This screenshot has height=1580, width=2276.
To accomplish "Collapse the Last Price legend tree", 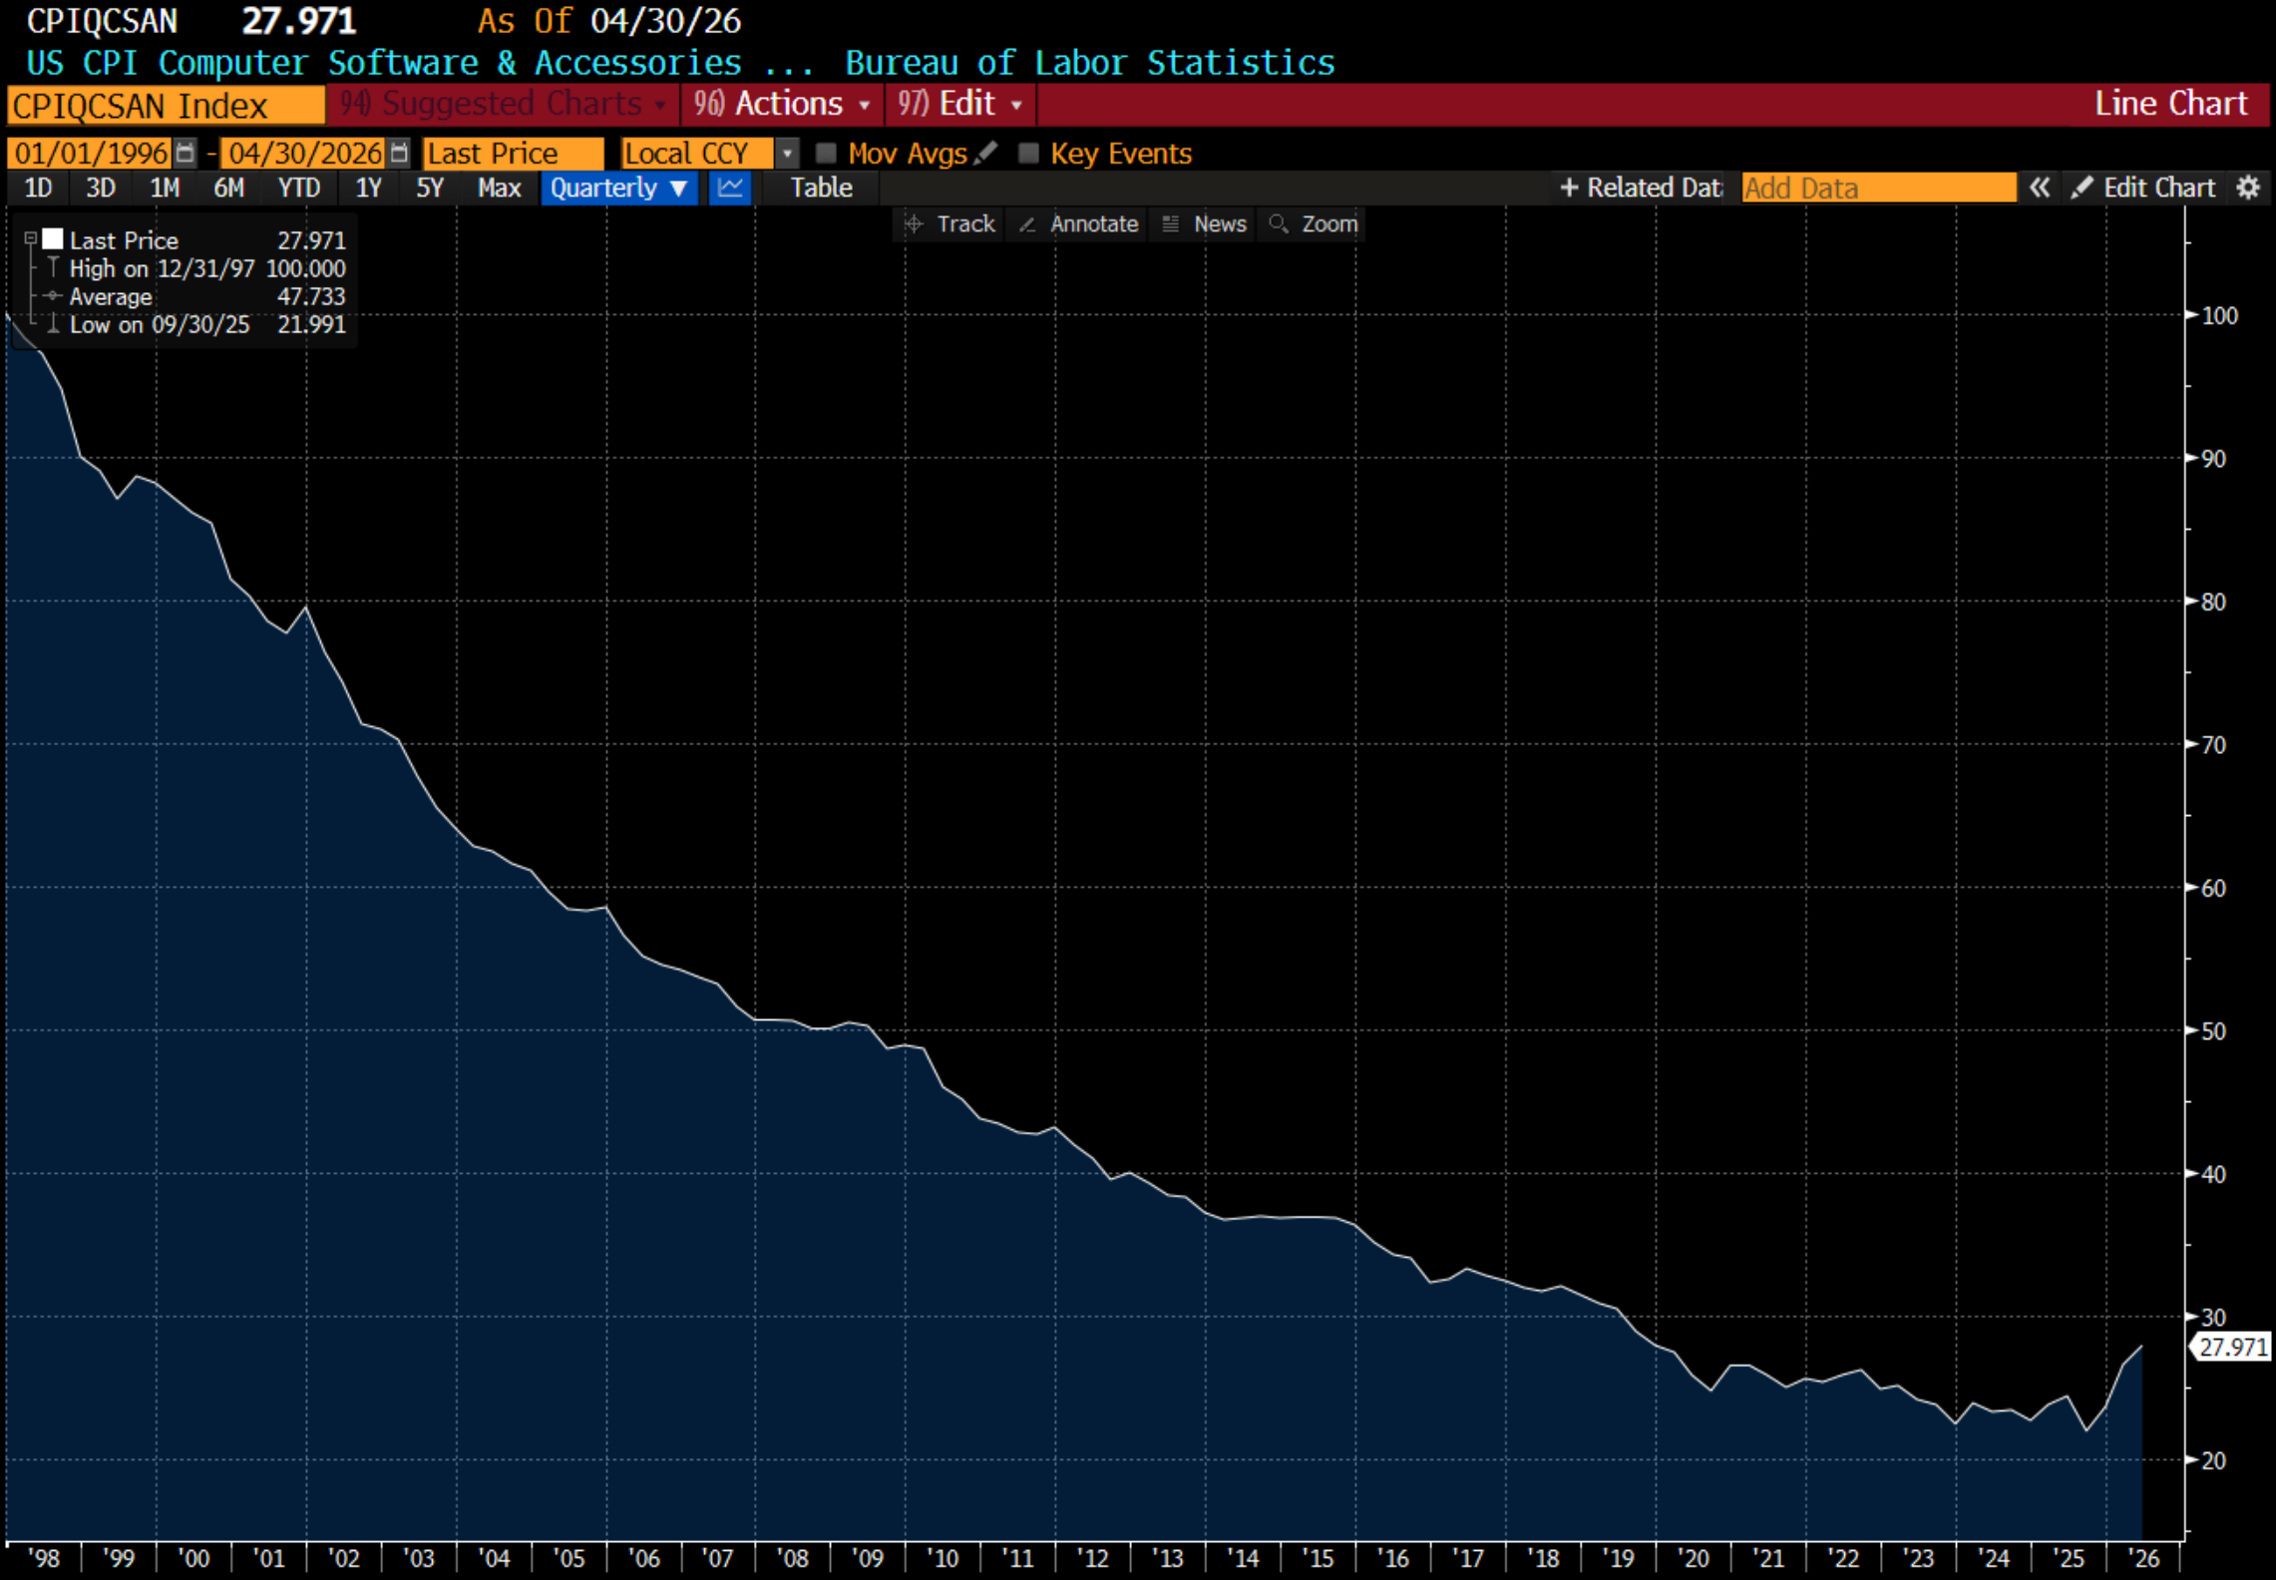I will point(31,239).
